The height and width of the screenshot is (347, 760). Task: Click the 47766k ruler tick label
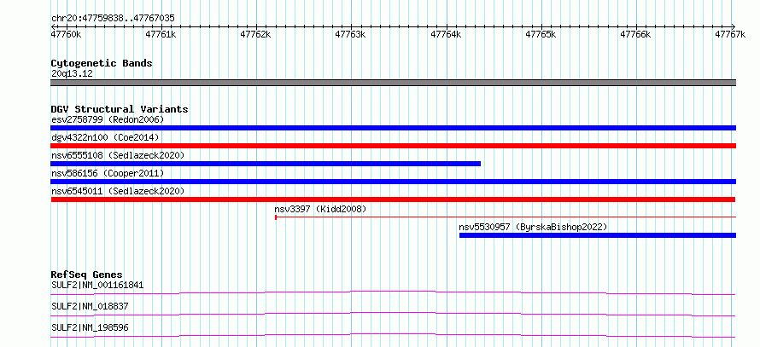(x=635, y=34)
